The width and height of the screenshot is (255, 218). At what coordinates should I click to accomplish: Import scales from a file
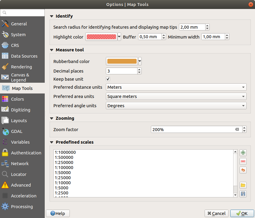coord(243,185)
